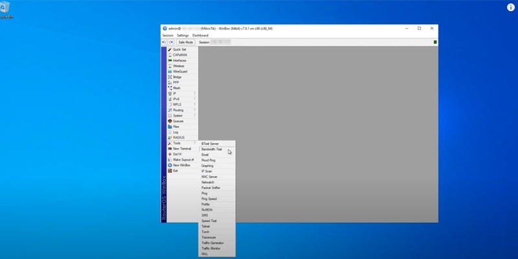Open SMS from Tools submenu
Screen dimensions: 518x259
click(217, 216)
